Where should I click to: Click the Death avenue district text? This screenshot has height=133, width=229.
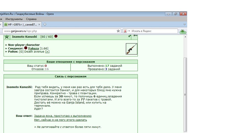coord(34,52)
